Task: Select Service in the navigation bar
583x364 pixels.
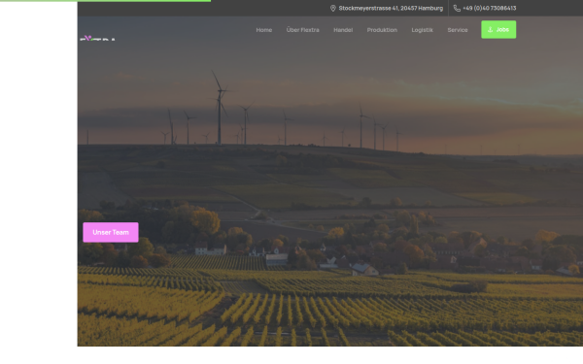Action: [458, 30]
